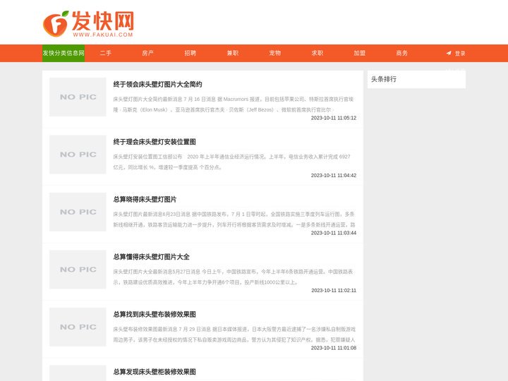Click NO PIC thumbnail of 总算懂得床头壁灯图片大全

pyautogui.click(x=78, y=270)
